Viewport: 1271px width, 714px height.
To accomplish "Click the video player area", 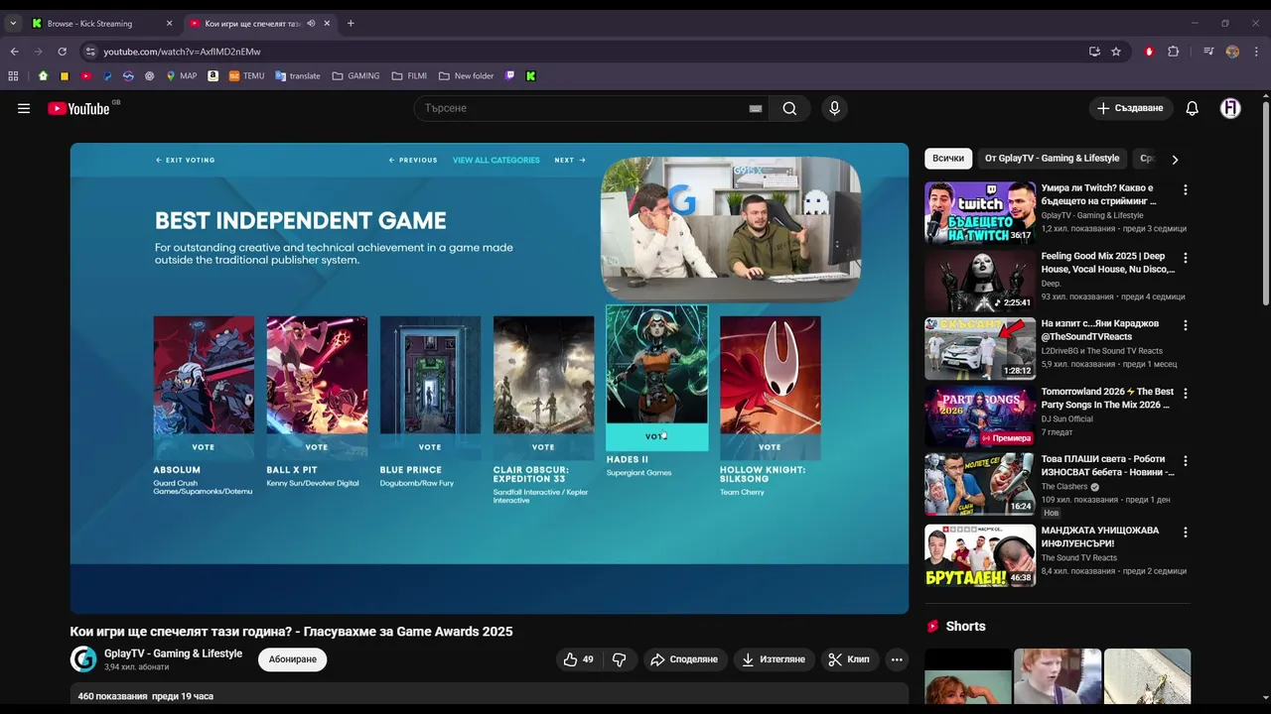I will pos(489,379).
